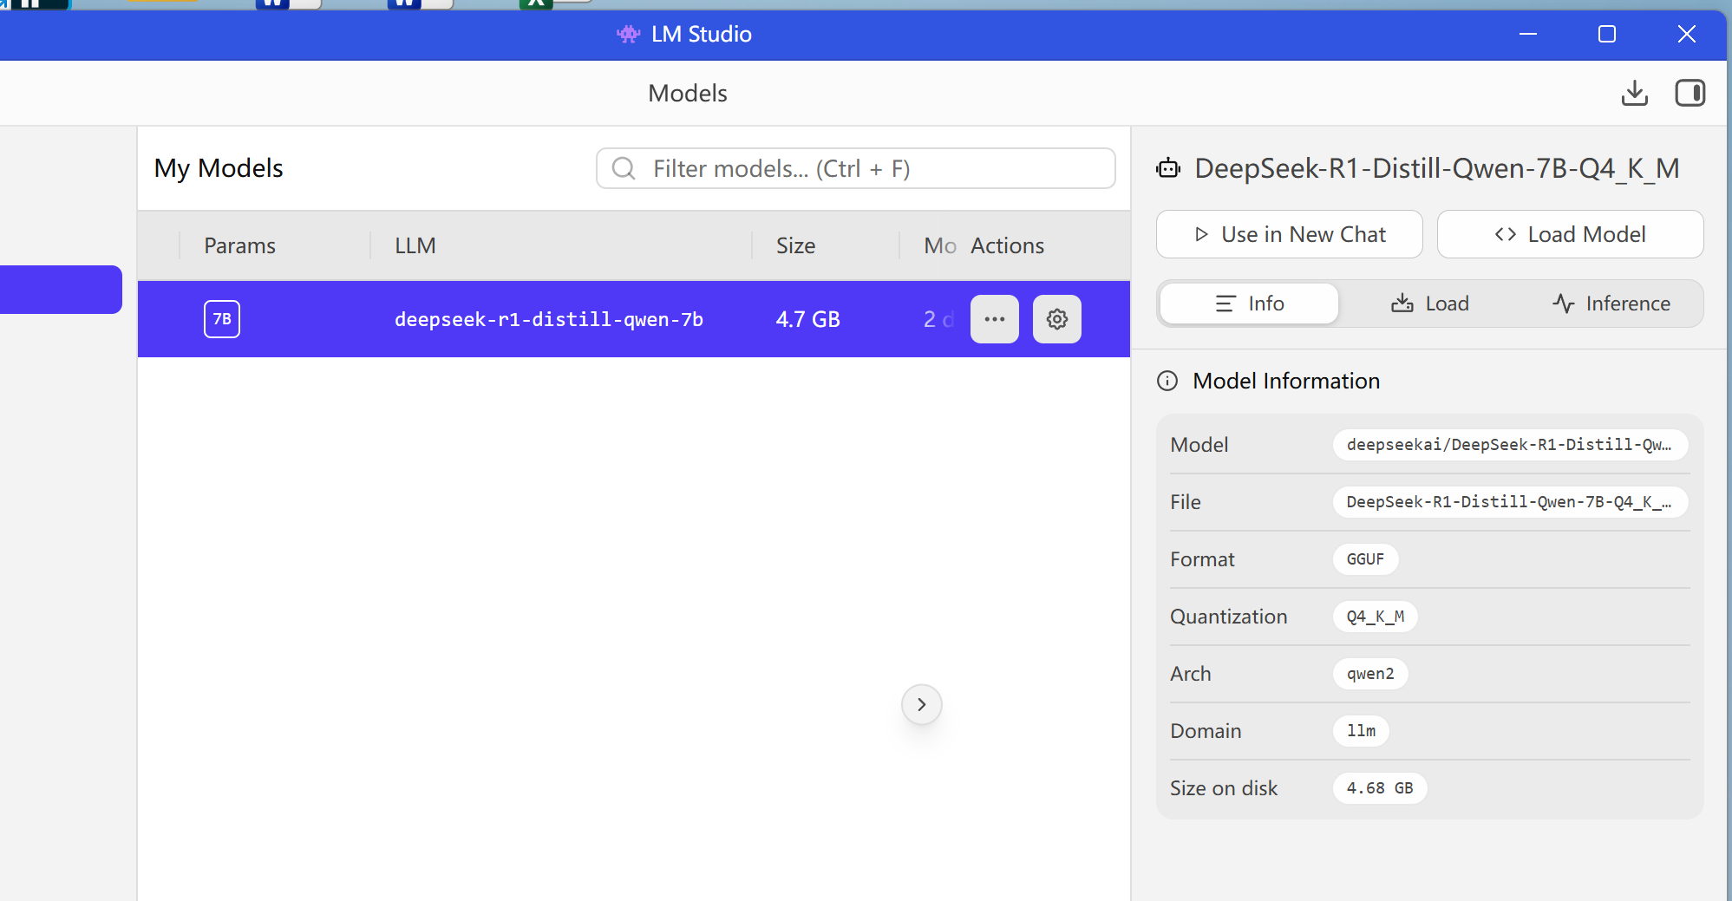Click Use in New Chat
Image resolution: width=1732 pixels, height=901 pixels.
pyautogui.click(x=1290, y=234)
